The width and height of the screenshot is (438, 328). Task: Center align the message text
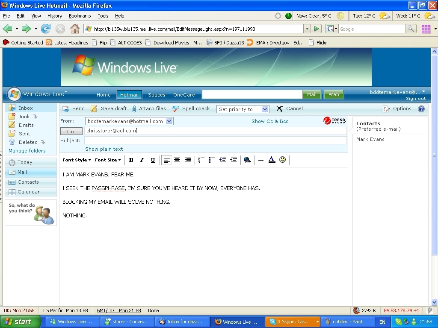(177, 160)
